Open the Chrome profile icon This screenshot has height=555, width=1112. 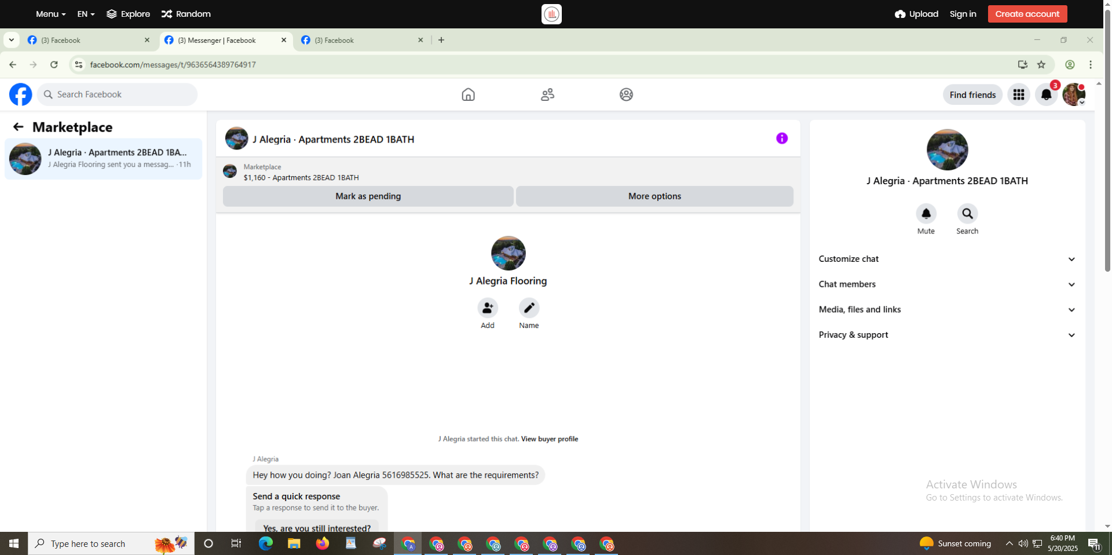tap(1070, 65)
